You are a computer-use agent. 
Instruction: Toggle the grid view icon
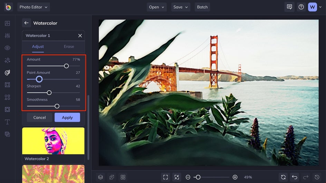pos(123,177)
